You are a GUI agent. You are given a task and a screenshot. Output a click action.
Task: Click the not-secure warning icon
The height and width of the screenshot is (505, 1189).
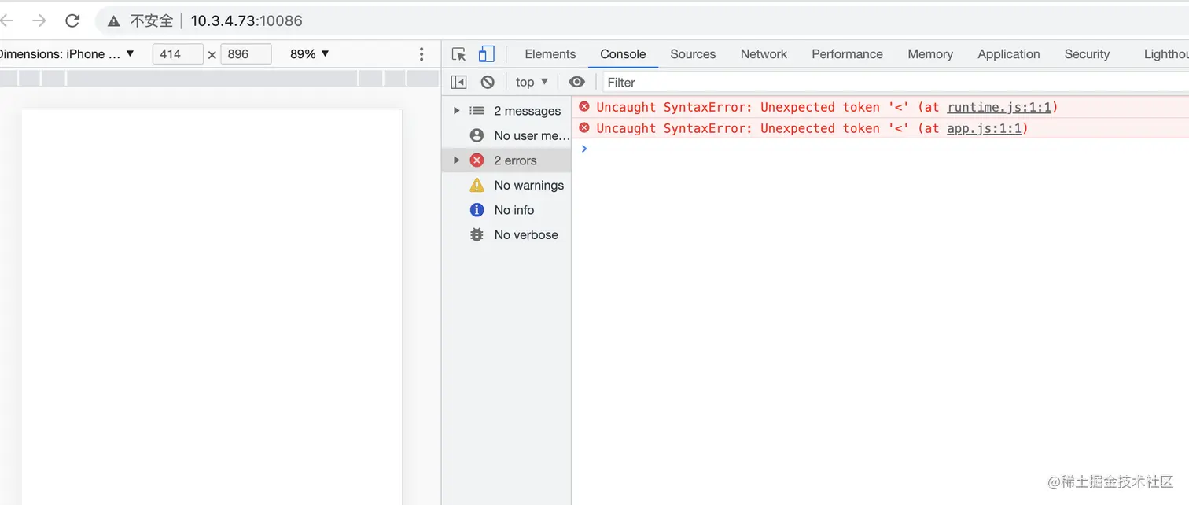[114, 20]
